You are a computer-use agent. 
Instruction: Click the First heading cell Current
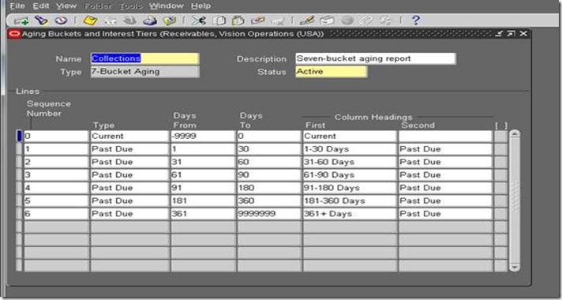point(350,137)
